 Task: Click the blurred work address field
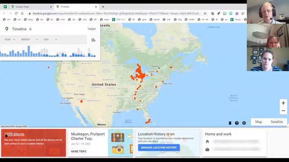point(236,149)
